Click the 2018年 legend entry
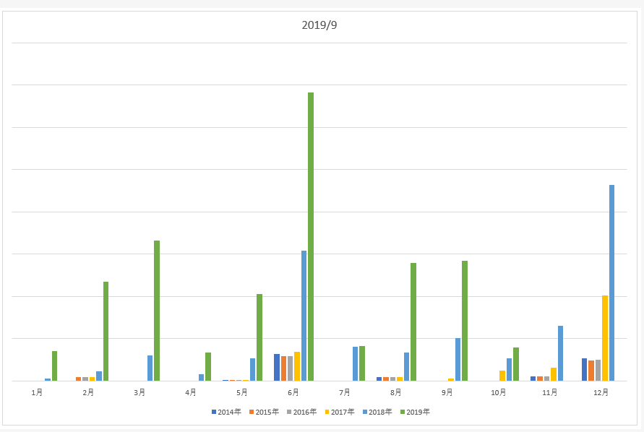644x432 pixels. (x=377, y=412)
